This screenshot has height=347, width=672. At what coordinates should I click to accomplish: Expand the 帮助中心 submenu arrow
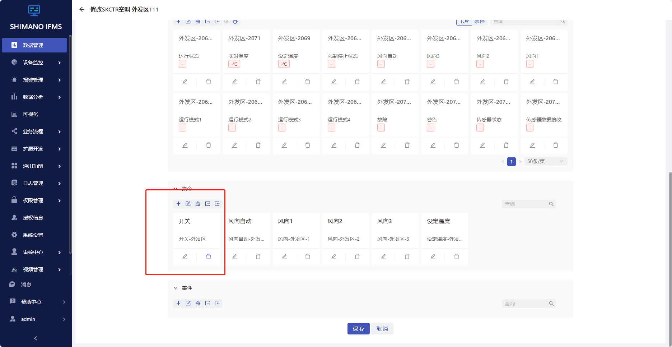click(64, 302)
